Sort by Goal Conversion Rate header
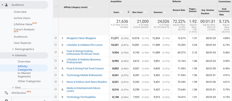This screenshot has width=232, height=101. click(224, 12)
